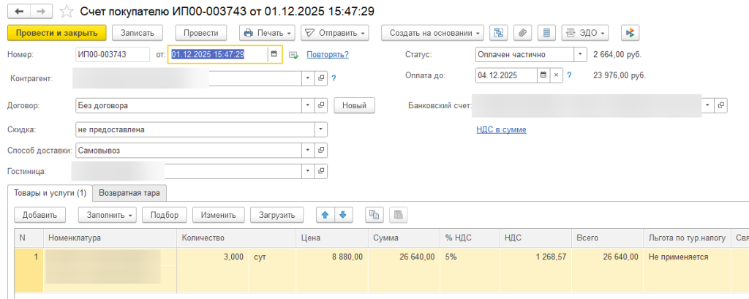Clear the 'Оплата до' date with X
Viewport: 749px width, 299px height.
(556, 75)
